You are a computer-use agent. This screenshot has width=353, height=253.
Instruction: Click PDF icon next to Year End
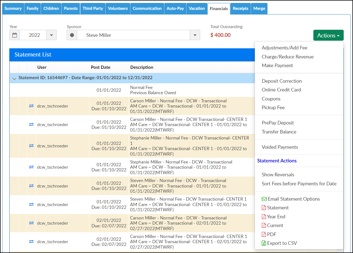[x=264, y=217]
